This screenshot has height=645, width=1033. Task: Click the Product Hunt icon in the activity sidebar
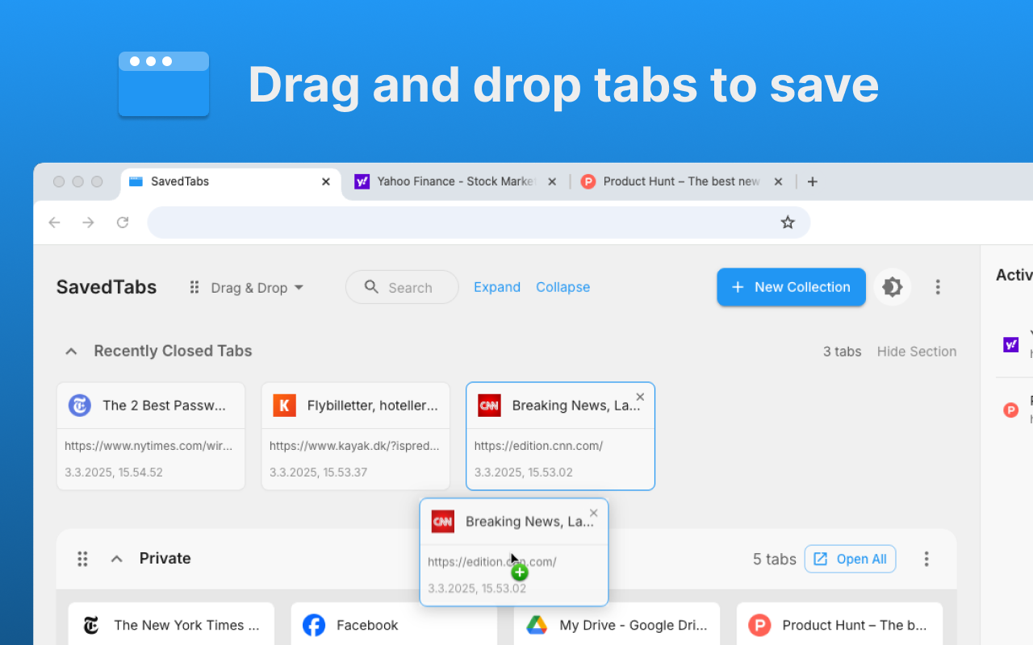click(x=1010, y=410)
